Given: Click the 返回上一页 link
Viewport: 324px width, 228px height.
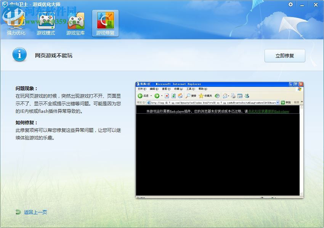Looking at the screenshot, I should pos(35,212).
